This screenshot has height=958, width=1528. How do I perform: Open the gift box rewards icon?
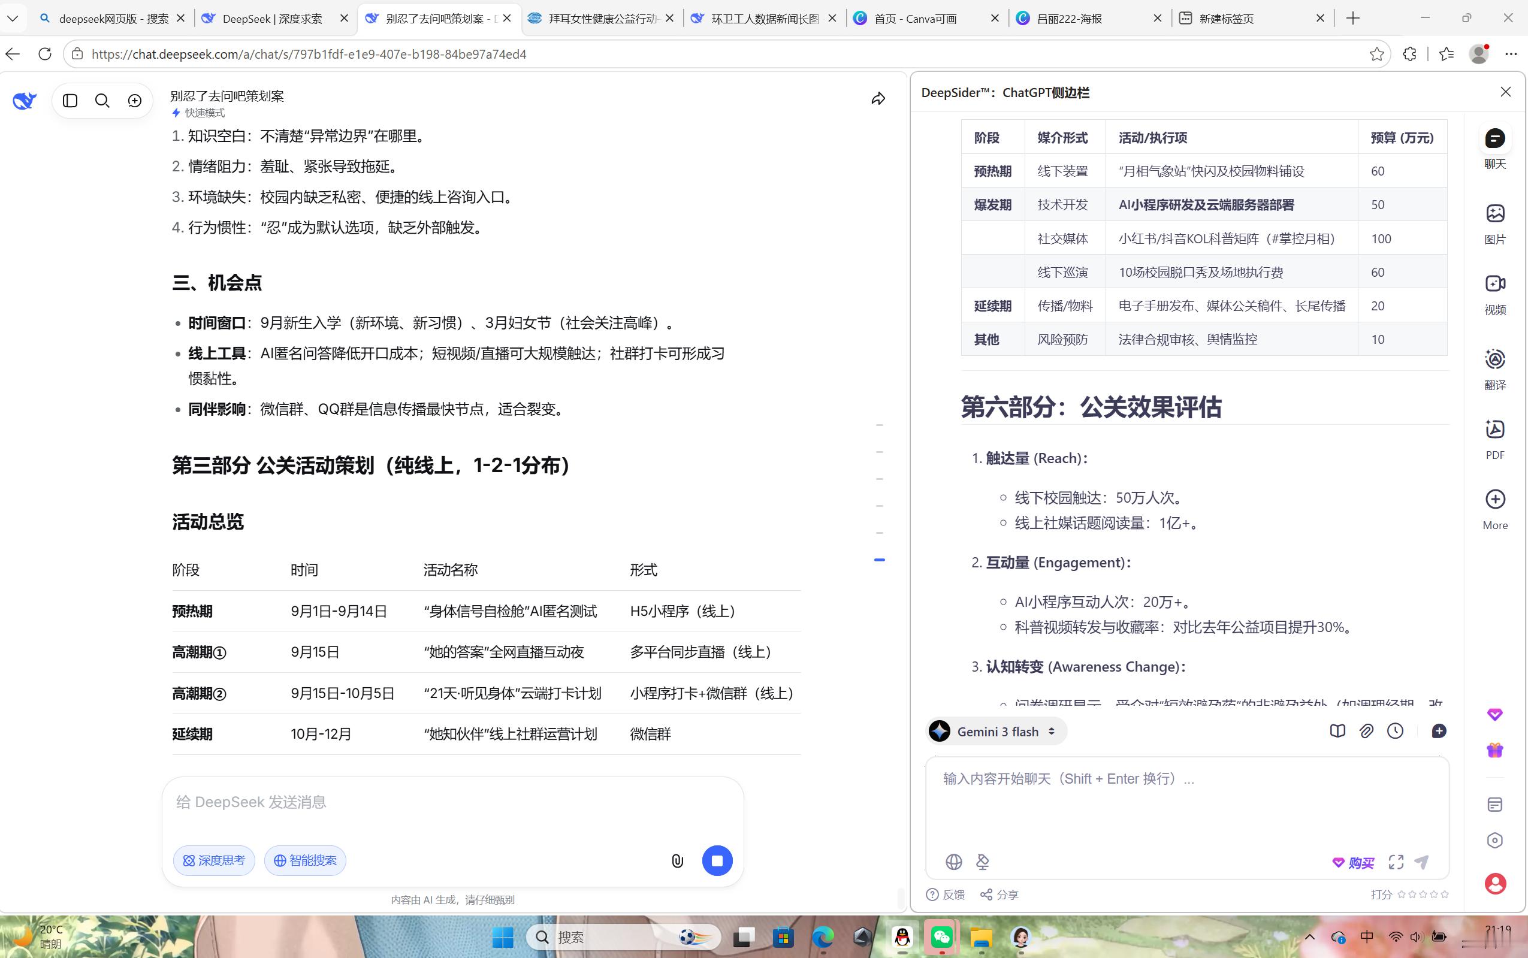(x=1495, y=750)
